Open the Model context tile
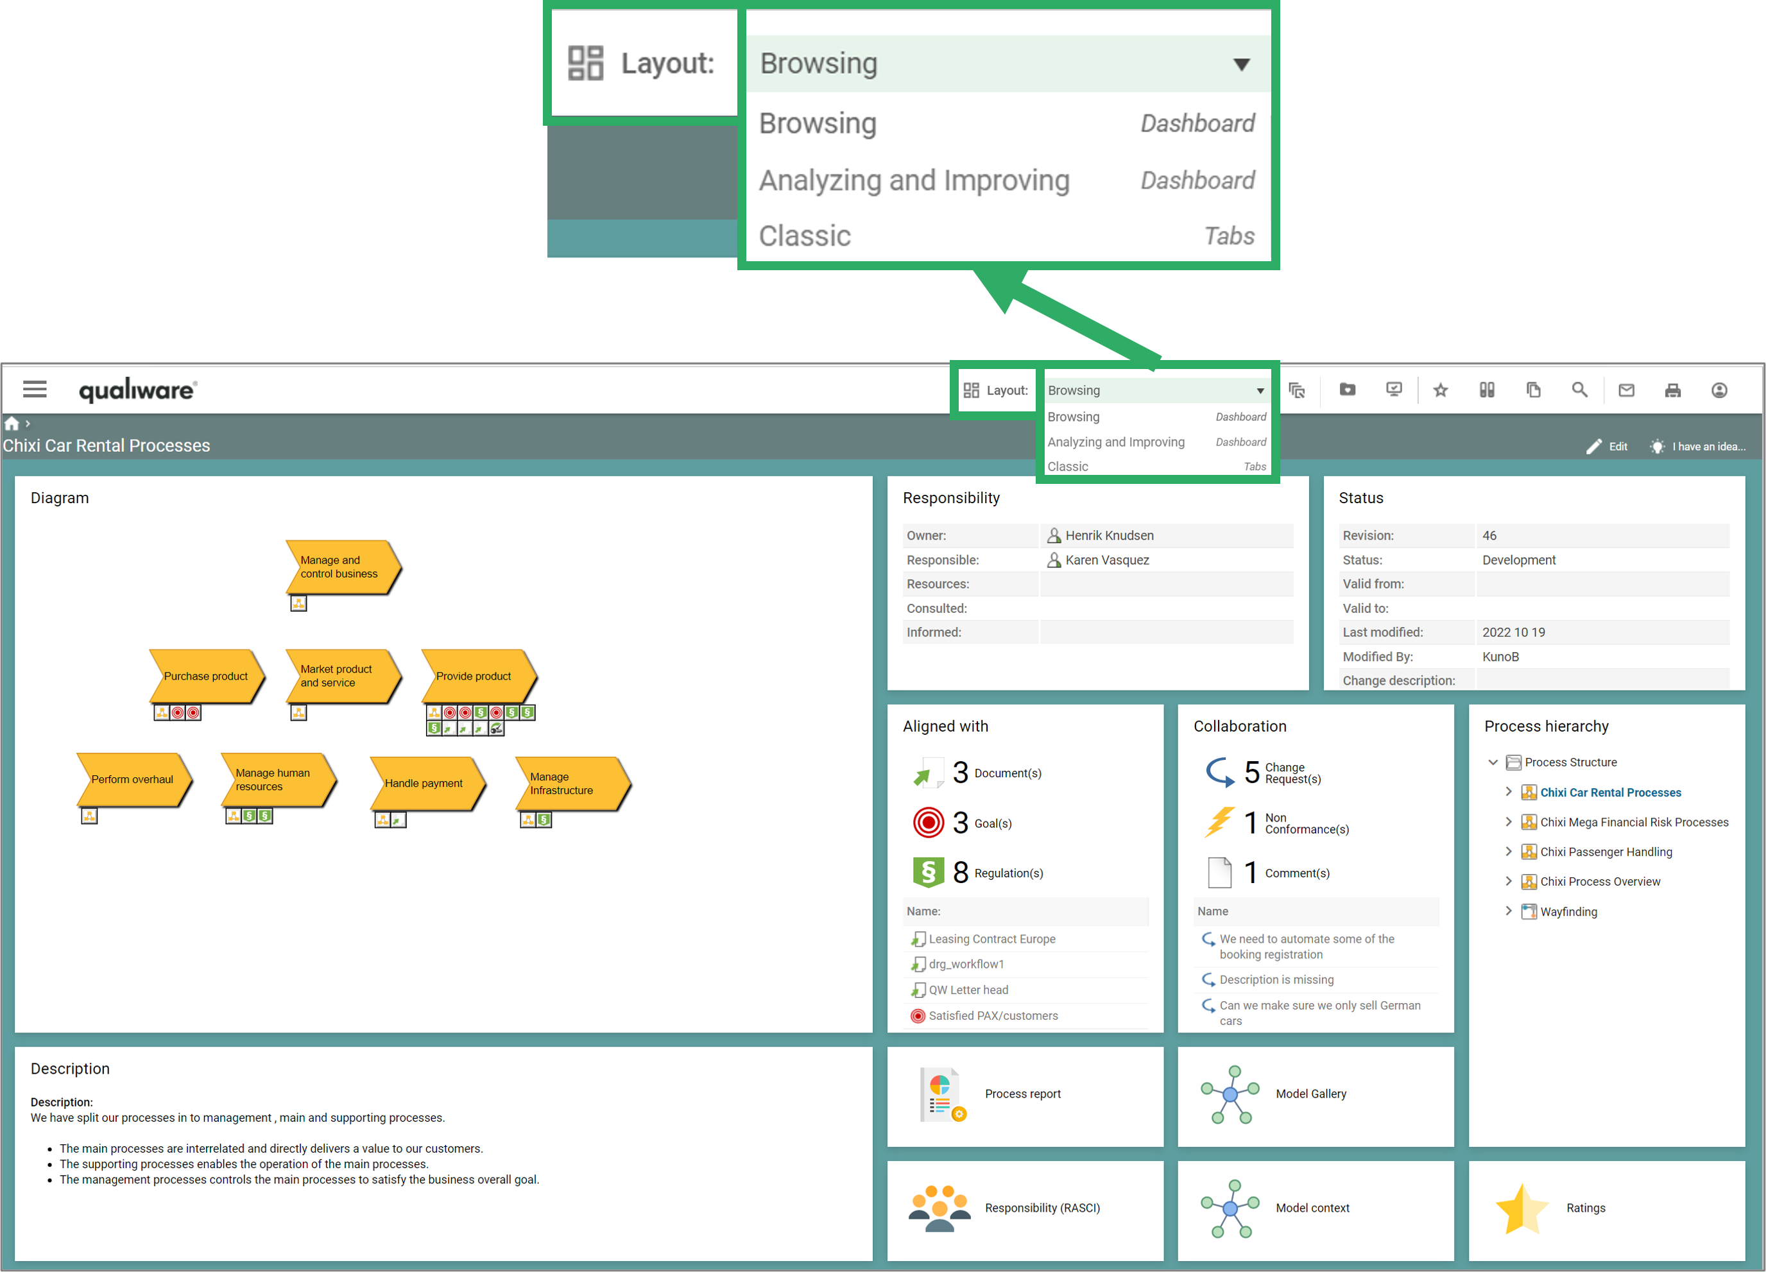1766x1272 pixels. click(x=1315, y=1210)
